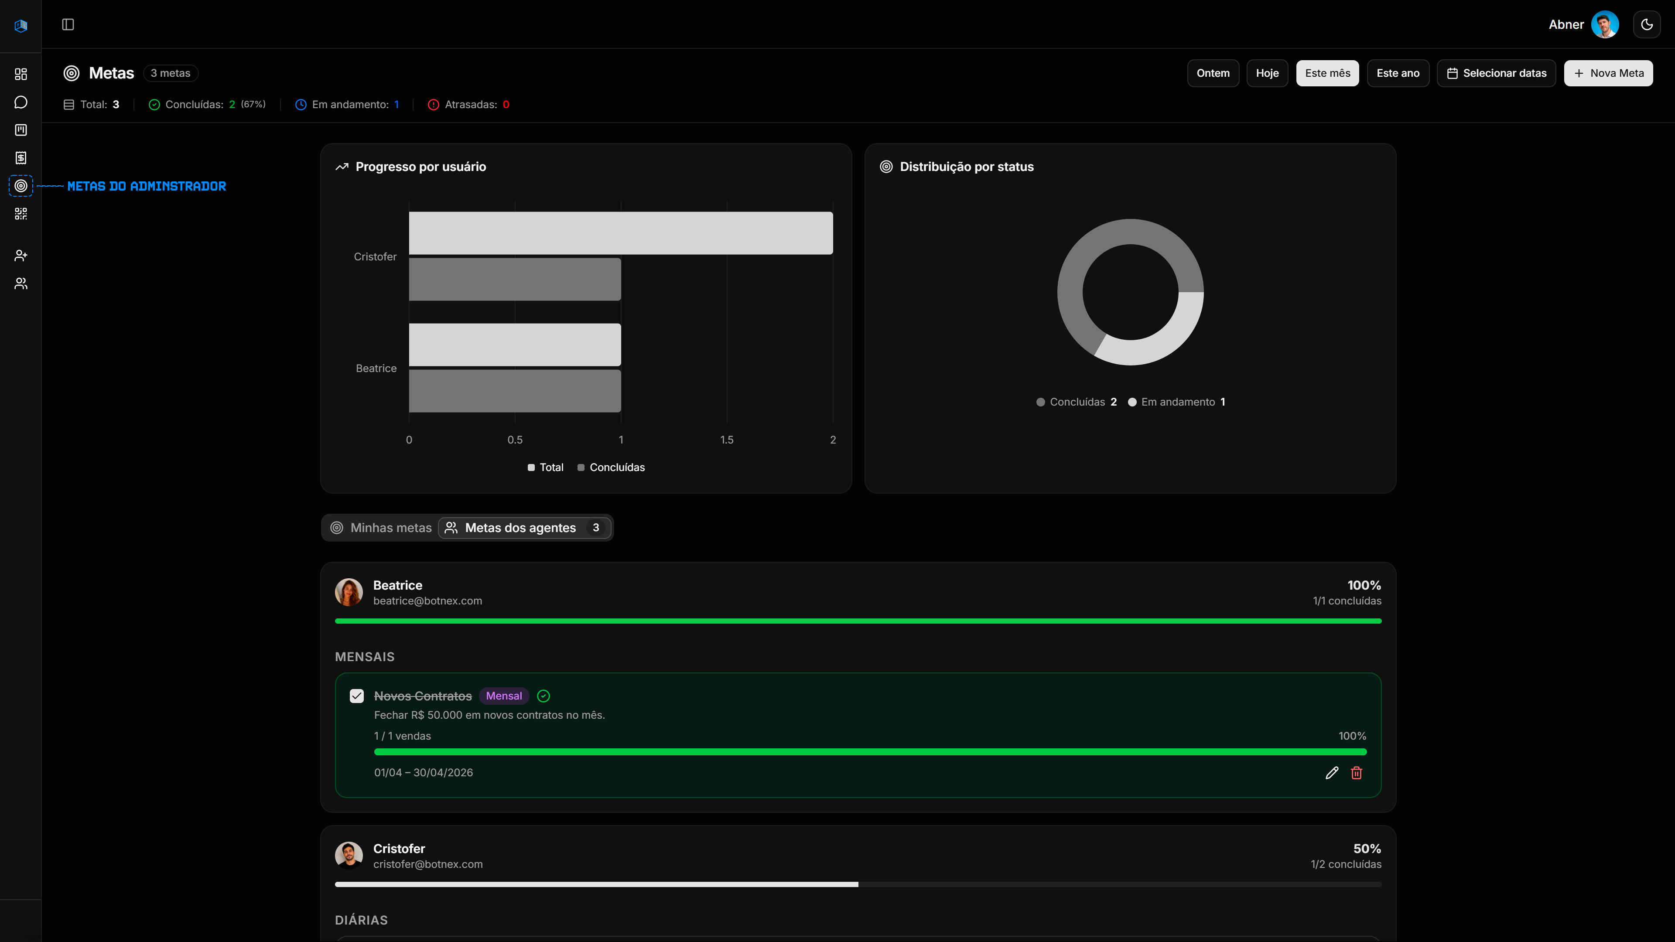
Task: Open Selecionar datas date picker
Action: tap(1496, 73)
